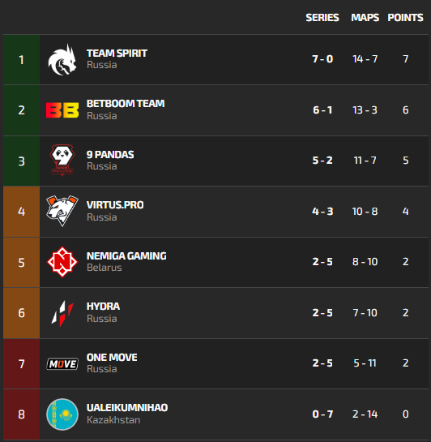Click the Nemiga Gaming red N logo
Image resolution: width=431 pixels, height=442 pixels.
(62, 262)
